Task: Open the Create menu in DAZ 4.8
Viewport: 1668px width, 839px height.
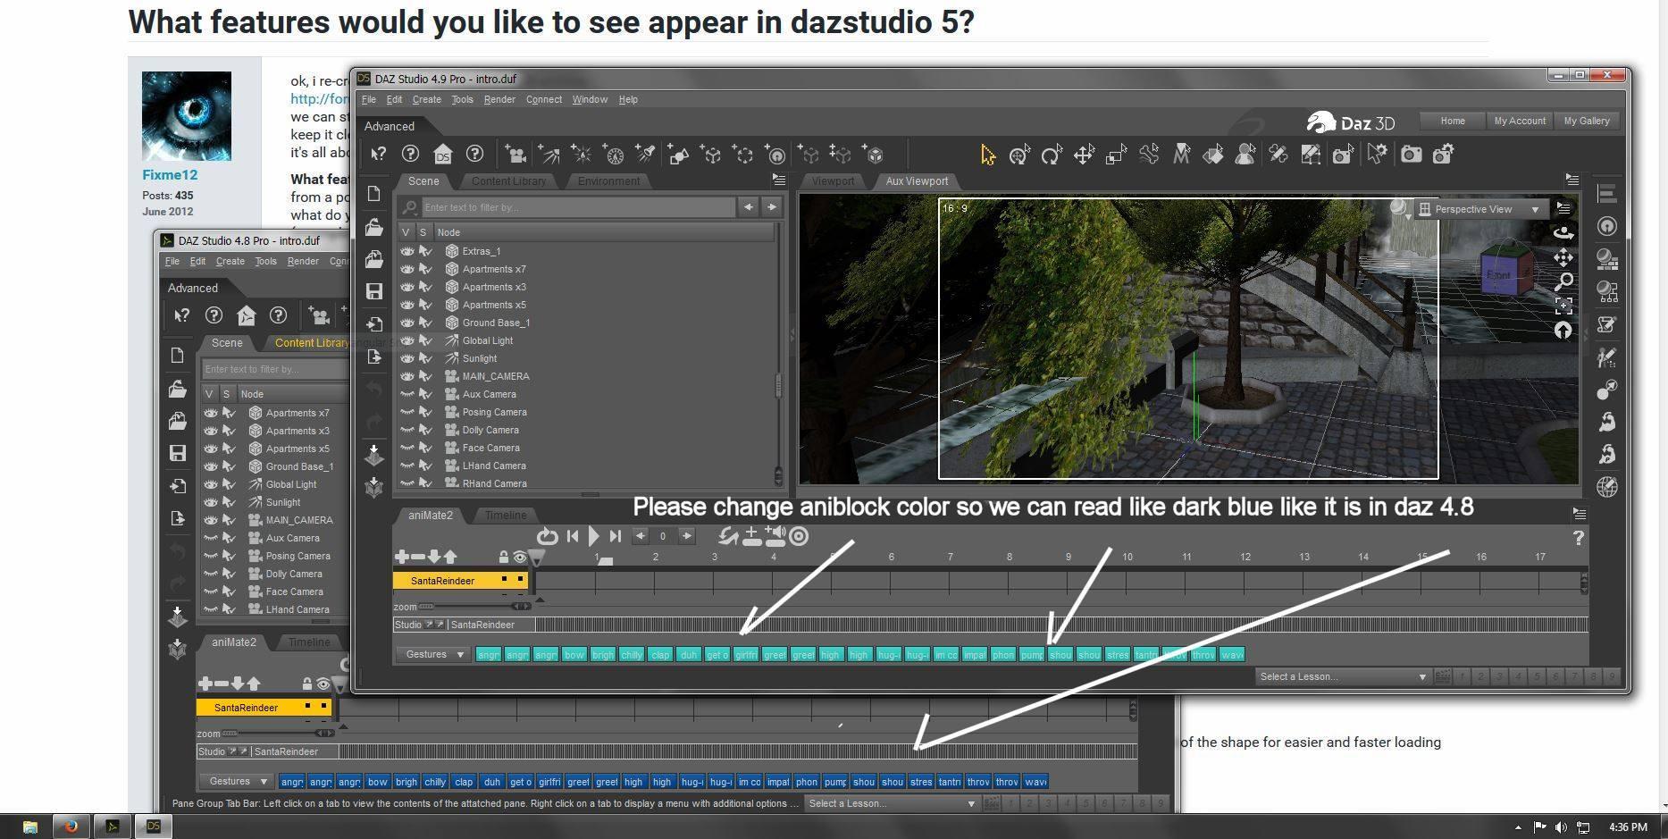Action: pyautogui.click(x=230, y=261)
